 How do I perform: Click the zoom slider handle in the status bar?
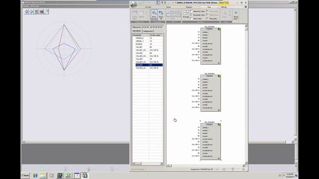(233, 169)
